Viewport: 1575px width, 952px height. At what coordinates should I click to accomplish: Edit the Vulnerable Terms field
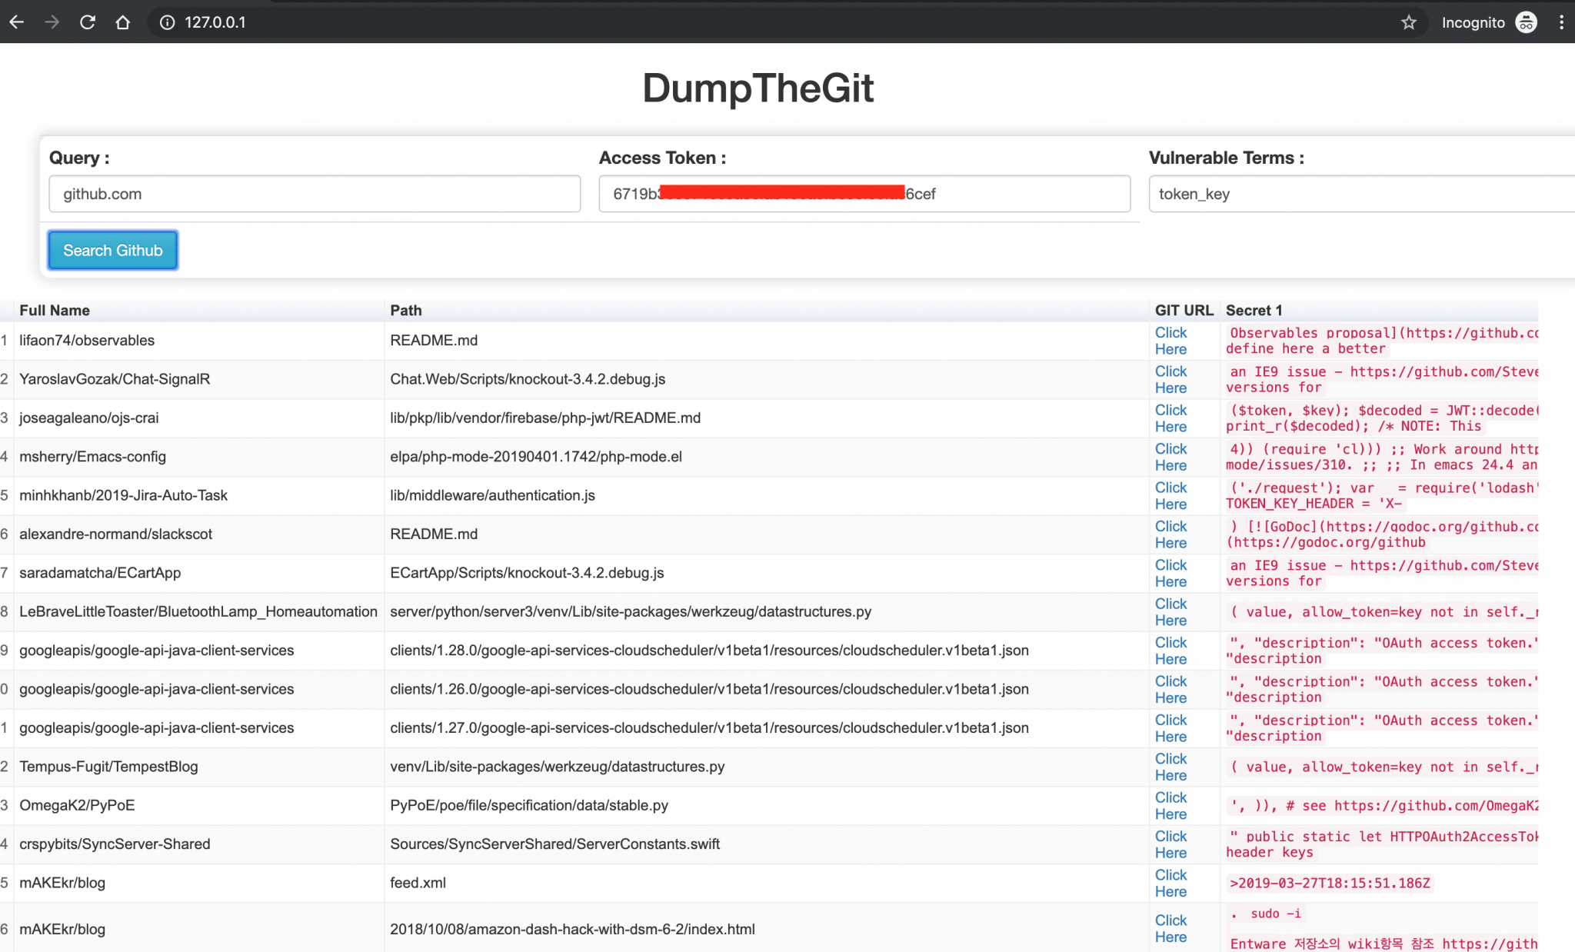click(x=1361, y=194)
